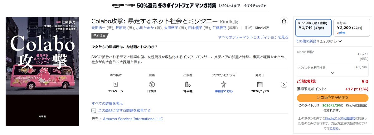Screen dimensions: 374x135
Task: Click the ご請求額 ¥0 amount
Action: 365,82
